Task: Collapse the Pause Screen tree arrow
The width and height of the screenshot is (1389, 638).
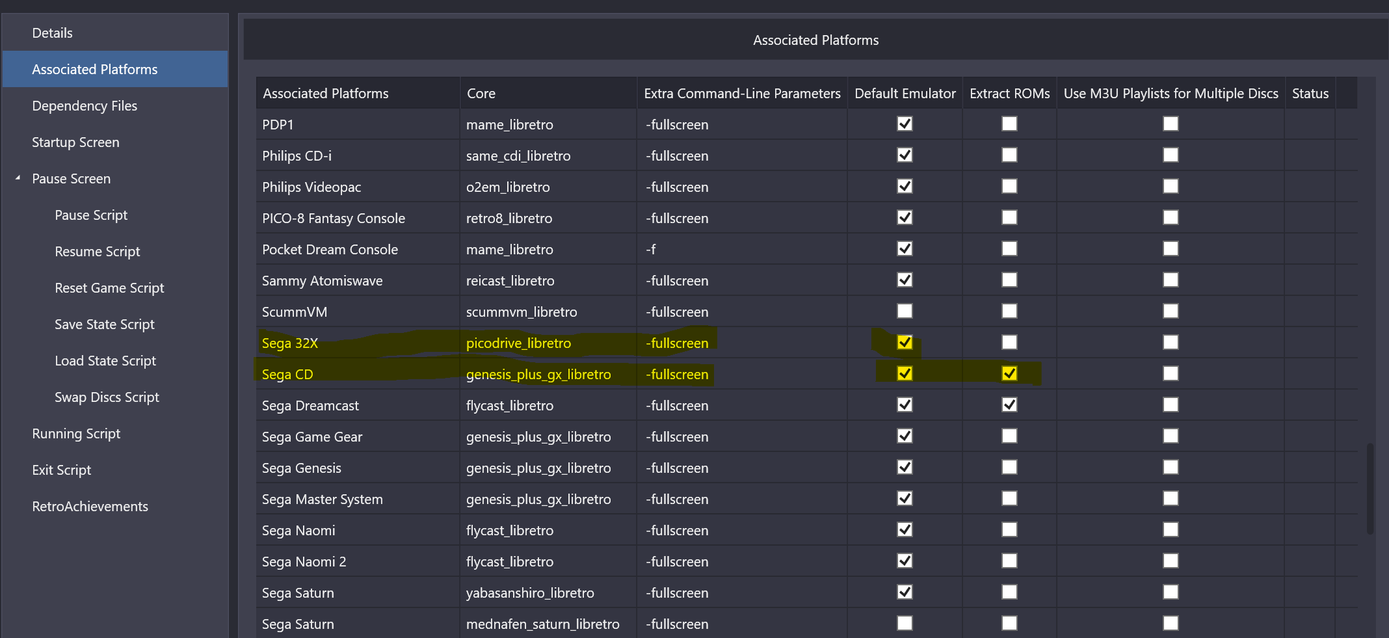Action: point(18,178)
